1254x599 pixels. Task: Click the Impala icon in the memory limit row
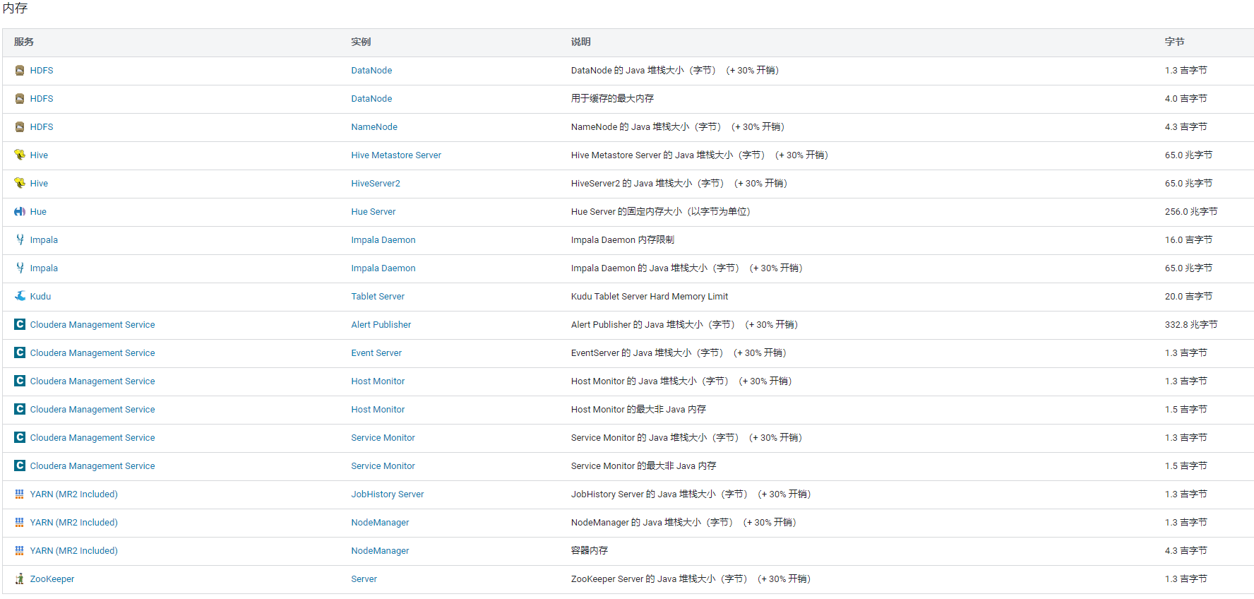(x=20, y=240)
